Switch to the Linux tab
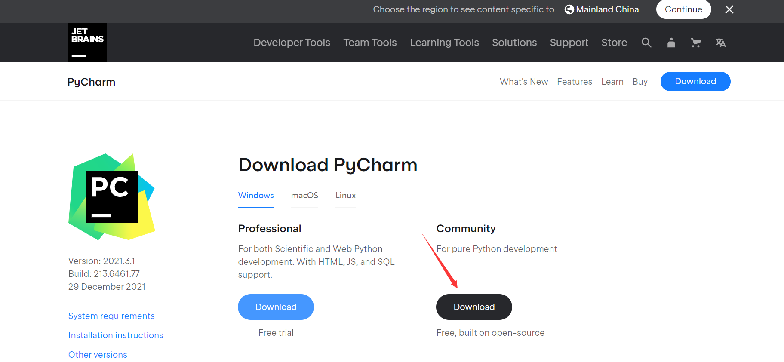Screen dimensions: 784x362 click(x=346, y=196)
